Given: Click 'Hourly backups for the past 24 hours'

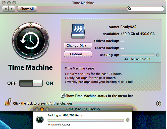Looking at the screenshot, I should [94, 74].
